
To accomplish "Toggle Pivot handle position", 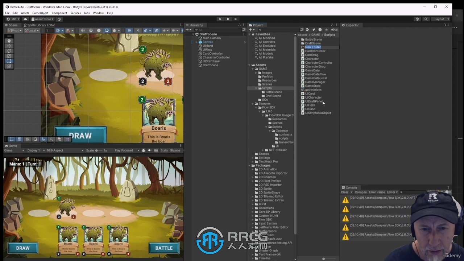I will click(x=15, y=30).
